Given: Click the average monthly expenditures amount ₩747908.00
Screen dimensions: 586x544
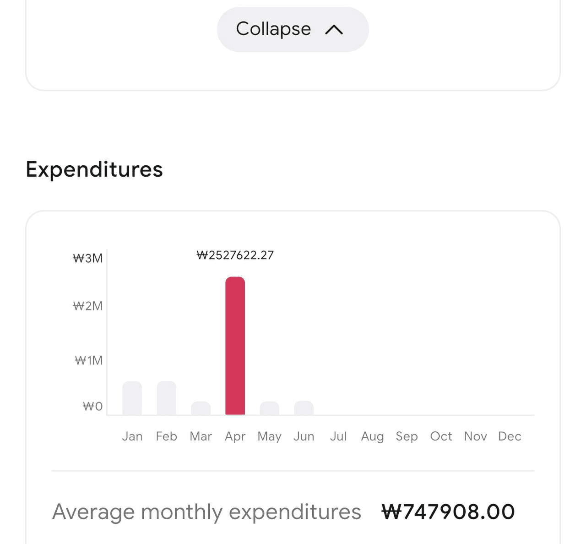Looking at the screenshot, I should pyautogui.click(x=448, y=512).
